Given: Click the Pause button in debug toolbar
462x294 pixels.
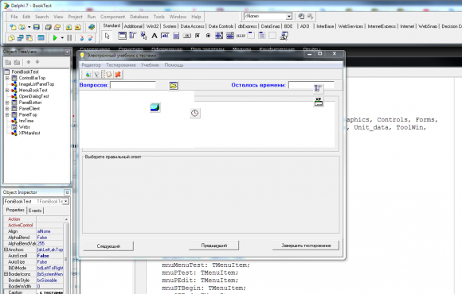Looking at the screenshot, I should click(69, 37).
